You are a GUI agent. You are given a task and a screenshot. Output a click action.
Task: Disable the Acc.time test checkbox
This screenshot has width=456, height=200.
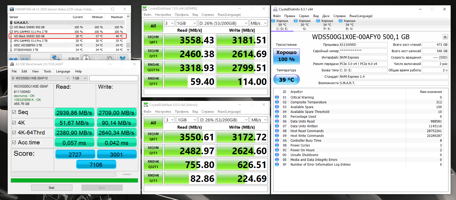[14, 142]
